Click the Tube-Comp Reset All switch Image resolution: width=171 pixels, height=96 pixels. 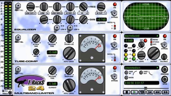[x=18, y=38]
